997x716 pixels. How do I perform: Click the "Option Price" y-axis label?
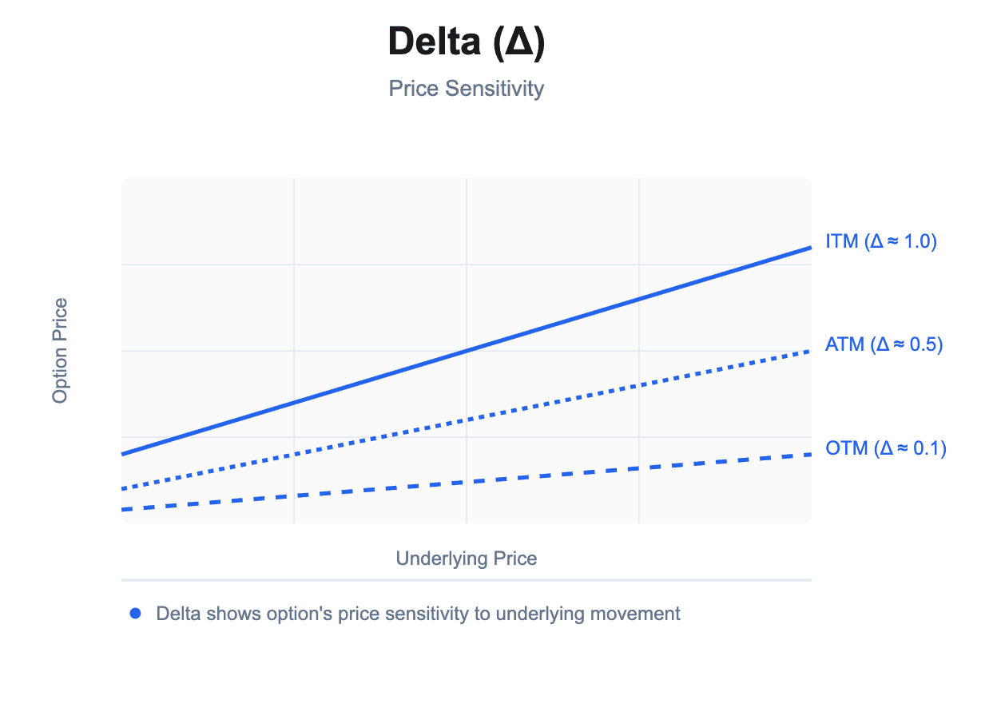pyautogui.click(x=60, y=351)
